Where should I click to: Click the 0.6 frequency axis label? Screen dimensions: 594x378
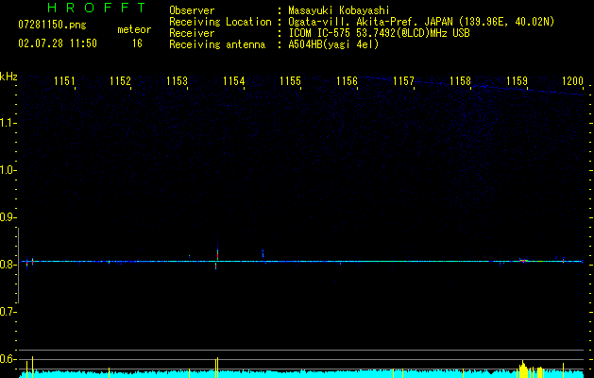tap(7, 359)
